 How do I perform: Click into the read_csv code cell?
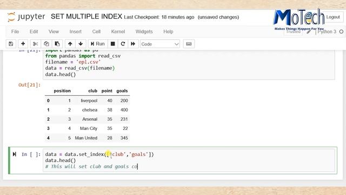coord(189,65)
